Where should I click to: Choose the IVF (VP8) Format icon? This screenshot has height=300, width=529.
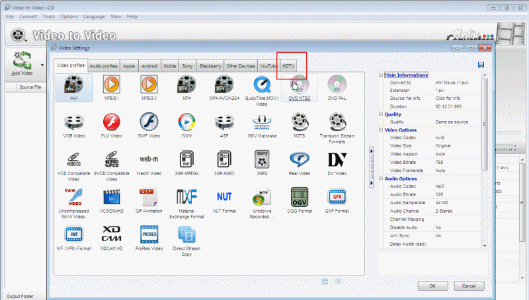74,235
